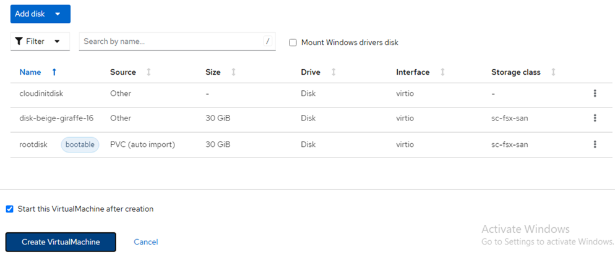Viewport: 615px width, 260px height.
Task: Toggle Name column ascending sort arrow
Action: 54,72
